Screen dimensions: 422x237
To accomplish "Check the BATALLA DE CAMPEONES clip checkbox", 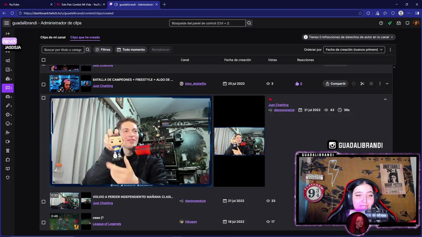I will pos(44,84).
